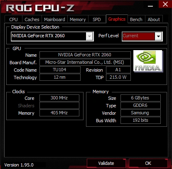Switch to the Memory tab
172x169 pixels.
pyautogui.click(x=78, y=19)
